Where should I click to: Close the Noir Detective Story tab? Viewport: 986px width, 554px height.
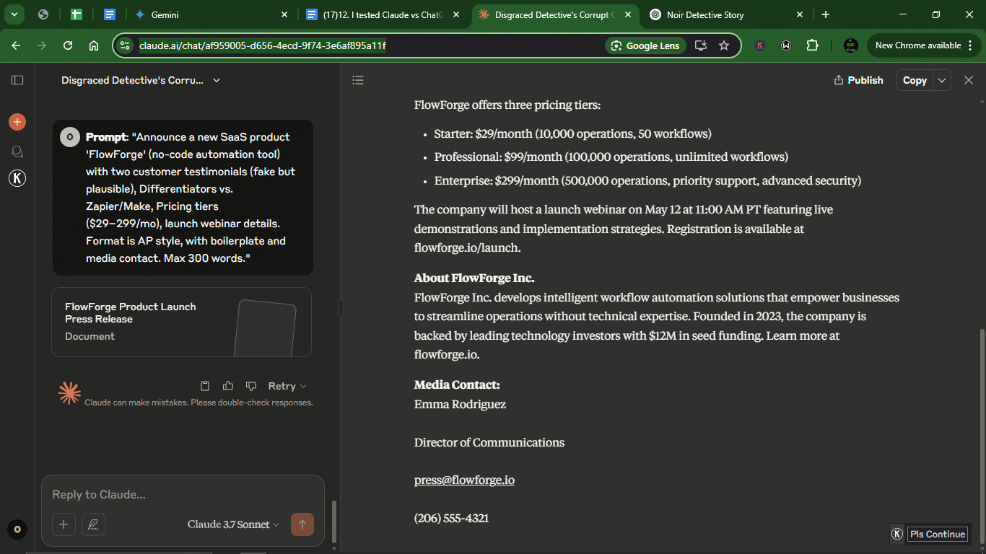coord(800,14)
